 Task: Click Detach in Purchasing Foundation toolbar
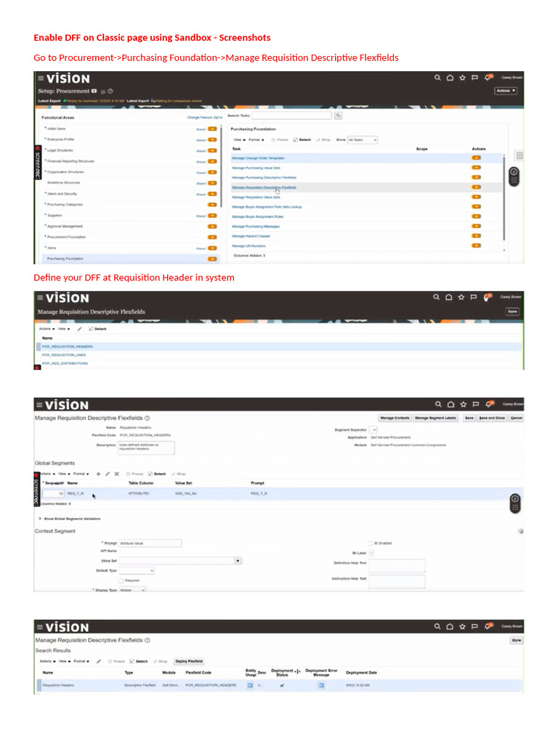[302, 140]
